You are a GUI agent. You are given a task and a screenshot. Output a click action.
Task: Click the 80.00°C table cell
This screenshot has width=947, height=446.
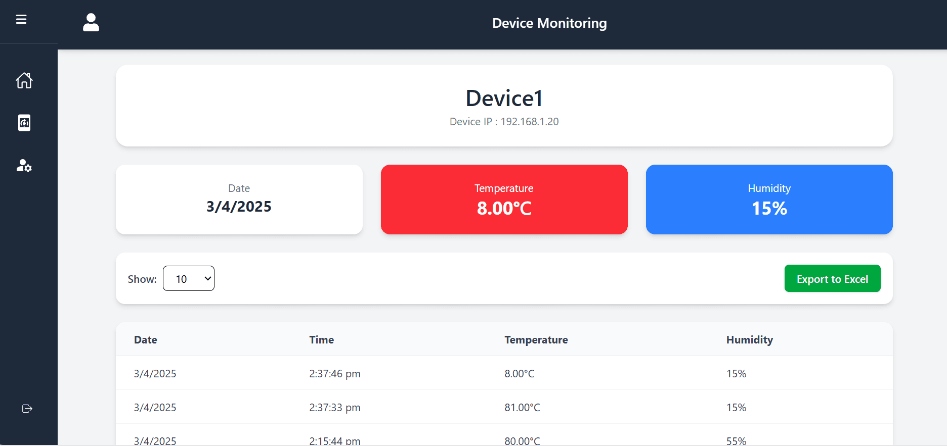tap(522, 440)
